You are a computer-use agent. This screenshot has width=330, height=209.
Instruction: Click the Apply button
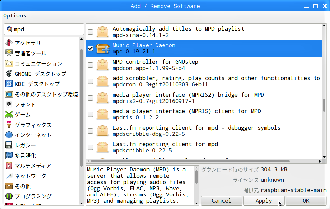tap(264, 201)
